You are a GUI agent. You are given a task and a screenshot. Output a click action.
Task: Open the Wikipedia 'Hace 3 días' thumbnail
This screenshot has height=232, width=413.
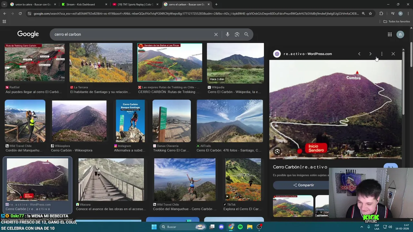[x=235, y=63]
